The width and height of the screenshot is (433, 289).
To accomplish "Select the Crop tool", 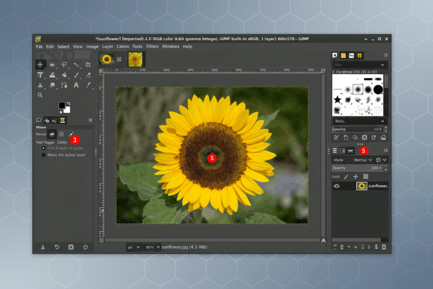I will pos(88,65).
